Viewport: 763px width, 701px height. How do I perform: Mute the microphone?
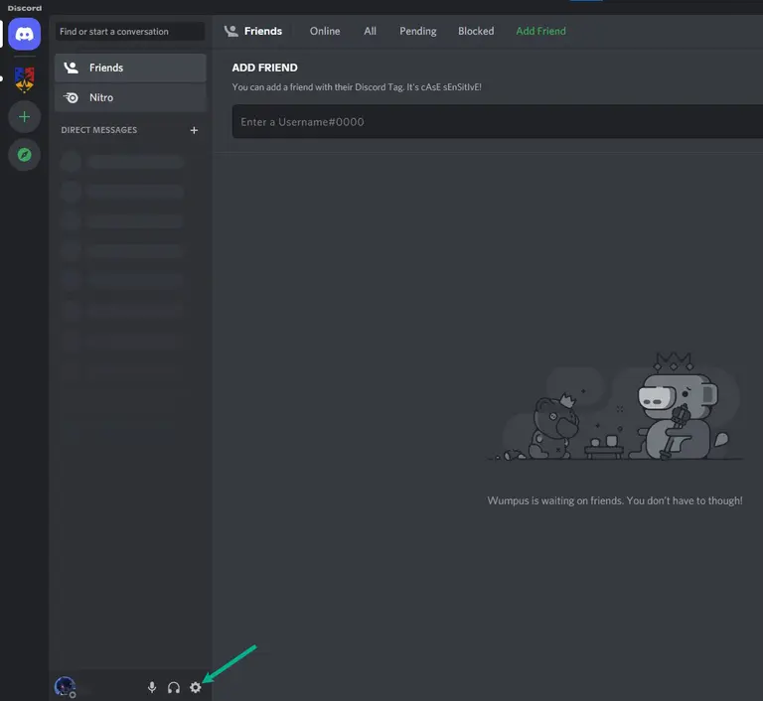[x=152, y=687]
